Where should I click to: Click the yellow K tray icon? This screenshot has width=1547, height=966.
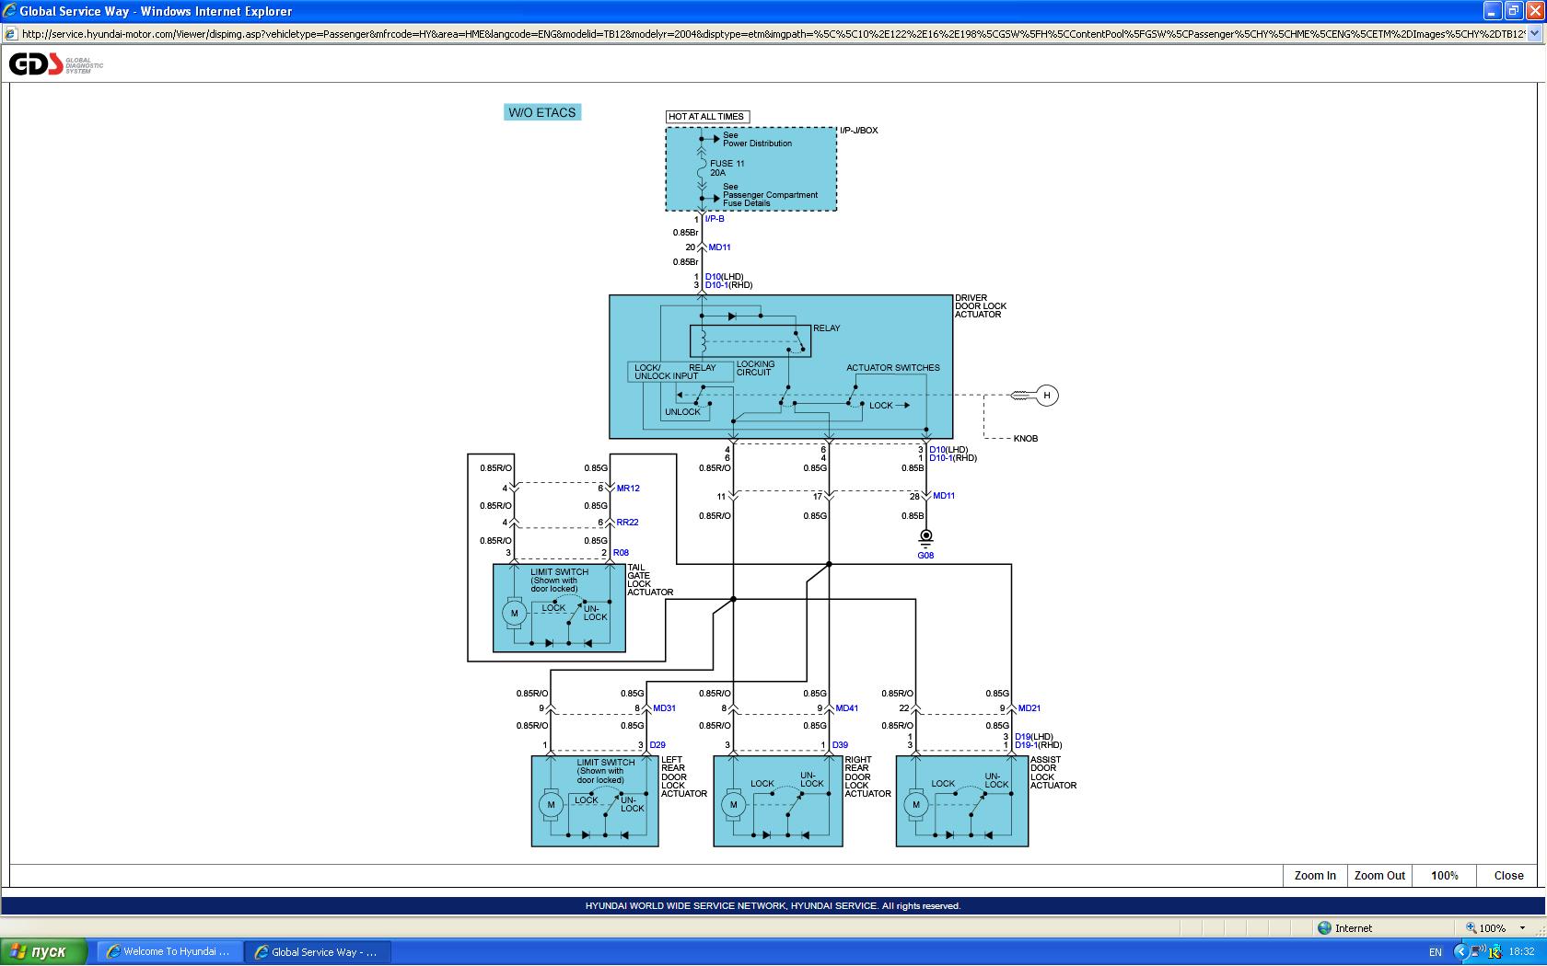pyautogui.click(x=1495, y=951)
